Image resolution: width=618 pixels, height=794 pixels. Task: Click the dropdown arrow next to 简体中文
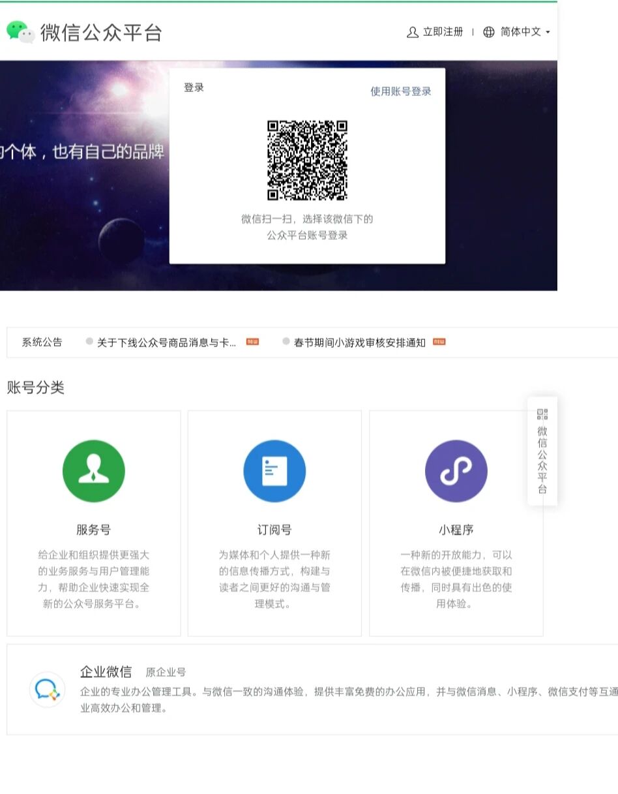click(x=548, y=33)
